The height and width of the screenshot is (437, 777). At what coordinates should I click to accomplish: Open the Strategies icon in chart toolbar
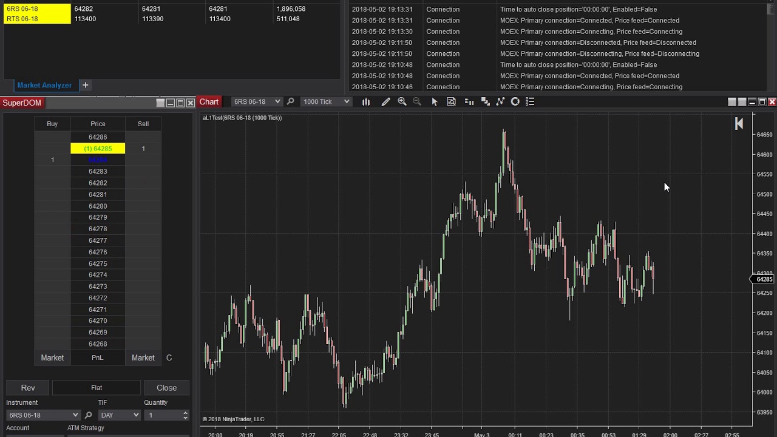point(500,102)
